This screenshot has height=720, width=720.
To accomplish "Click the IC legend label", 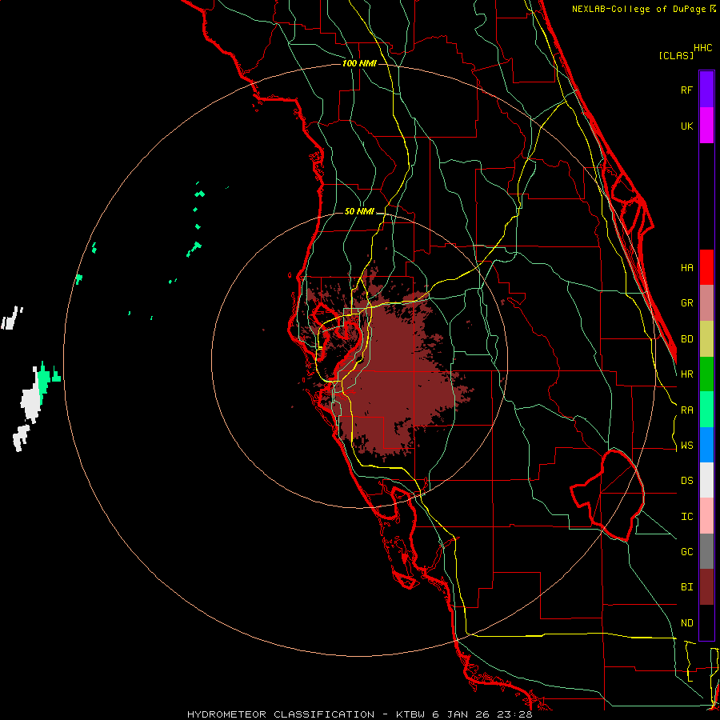I will [x=686, y=516].
